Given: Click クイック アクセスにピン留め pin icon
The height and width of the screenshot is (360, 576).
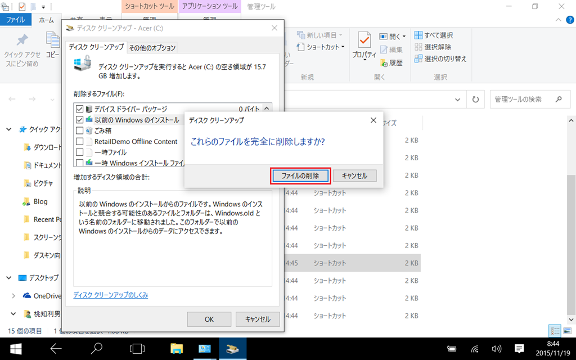Looking at the screenshot, I should pyautogui.click(x=22, y=39).
